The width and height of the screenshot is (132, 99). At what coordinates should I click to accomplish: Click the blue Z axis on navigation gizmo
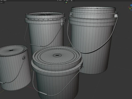coord(131,5)
